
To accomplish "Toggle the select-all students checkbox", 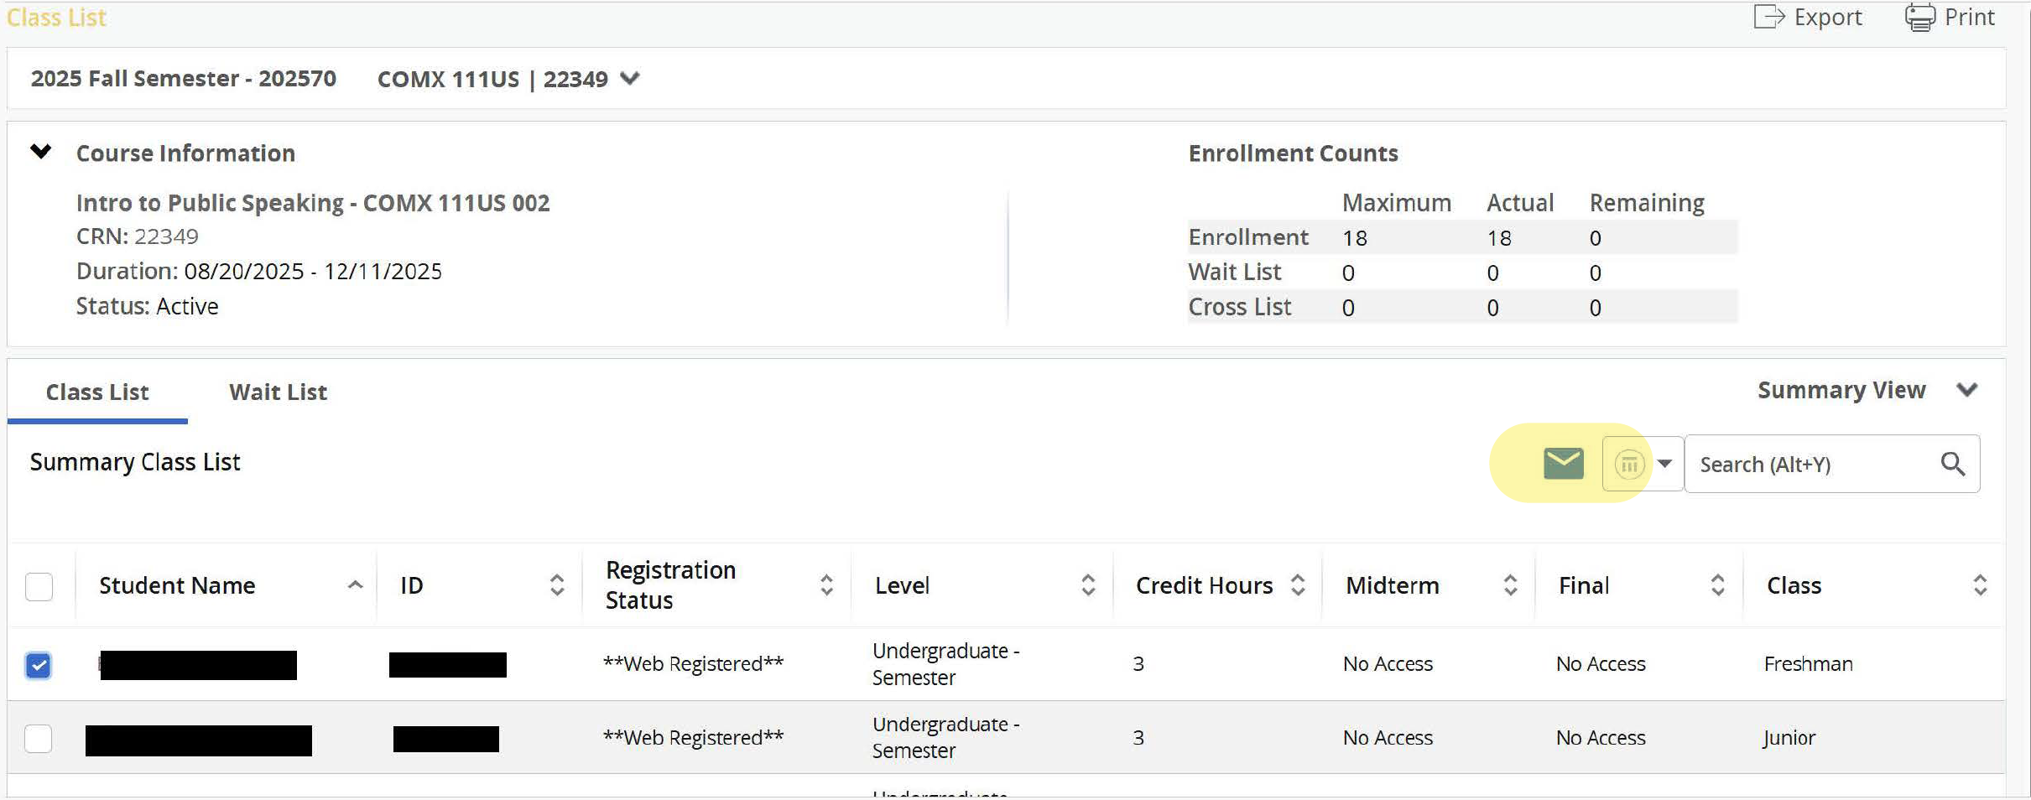I will [39, 586].
